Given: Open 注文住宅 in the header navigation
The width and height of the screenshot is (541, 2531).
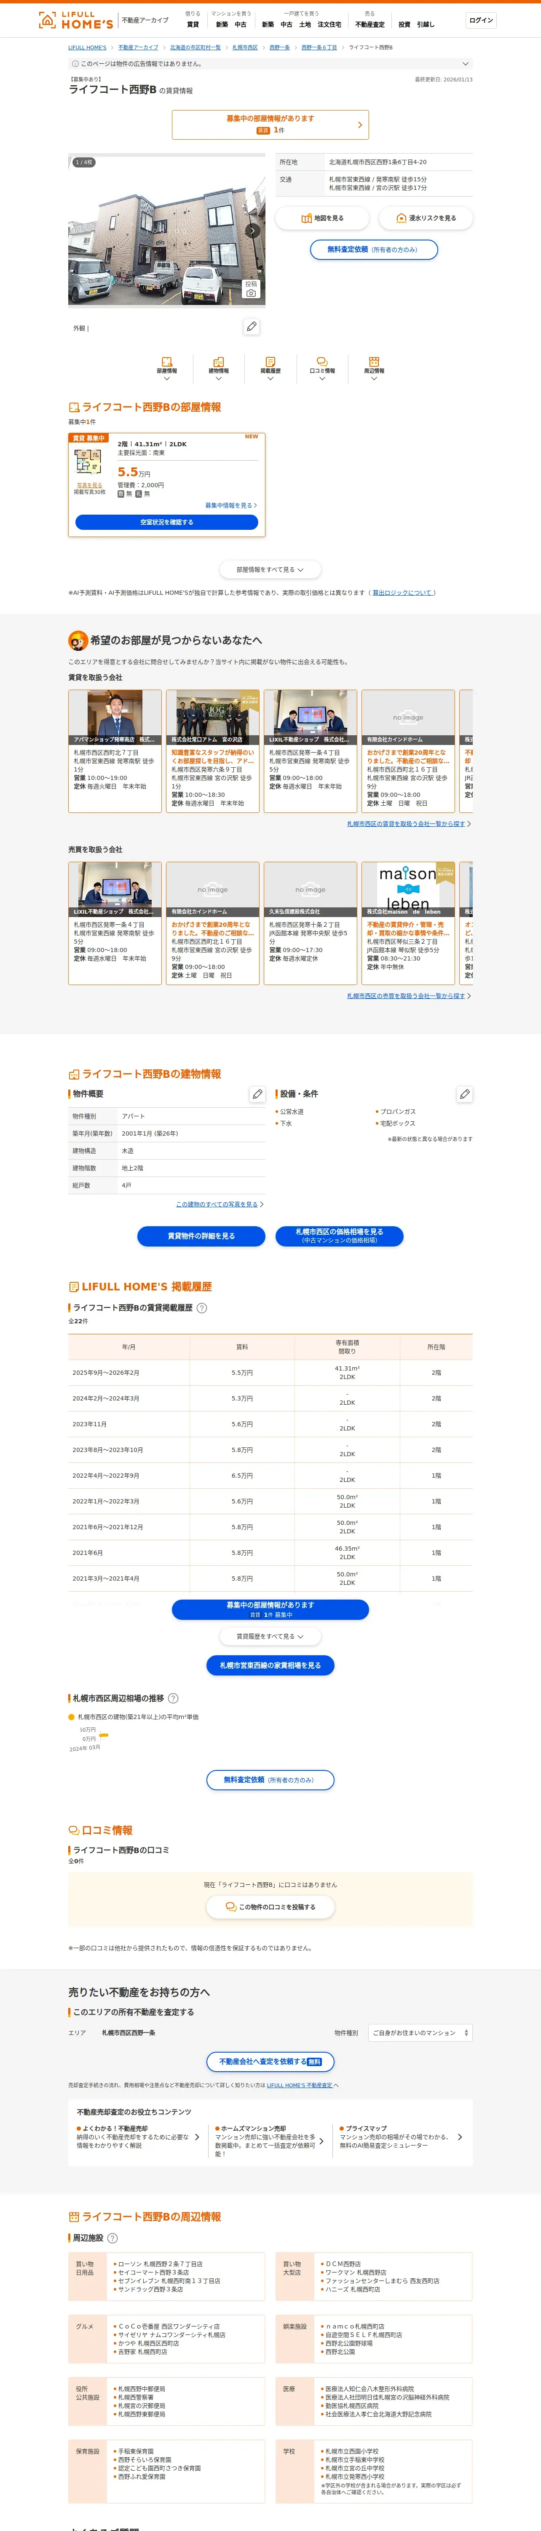Looking at the screenshot, I should [x=329, y=24].
